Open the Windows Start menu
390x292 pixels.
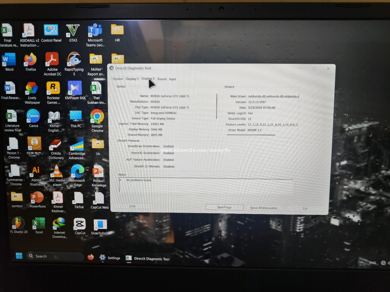pos(19,256)
